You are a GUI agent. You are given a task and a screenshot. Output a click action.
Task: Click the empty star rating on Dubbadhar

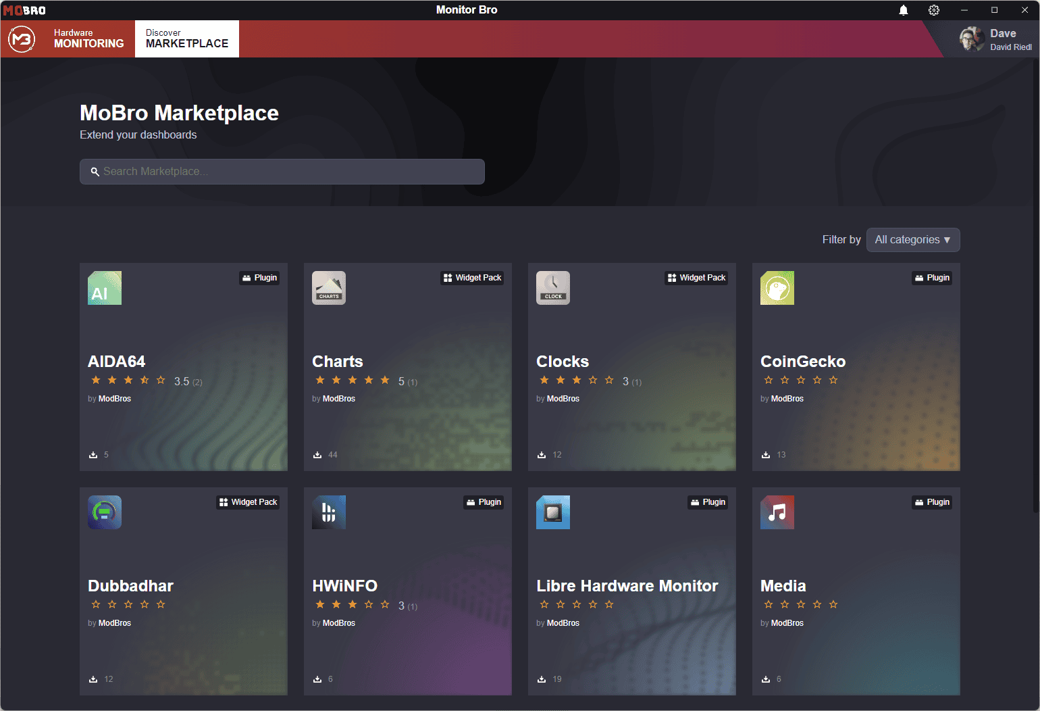pyautogui.click(x=128, y=605)
